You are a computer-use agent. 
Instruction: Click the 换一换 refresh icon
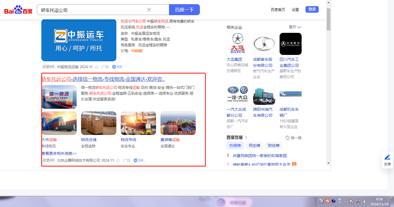point(288,138)
